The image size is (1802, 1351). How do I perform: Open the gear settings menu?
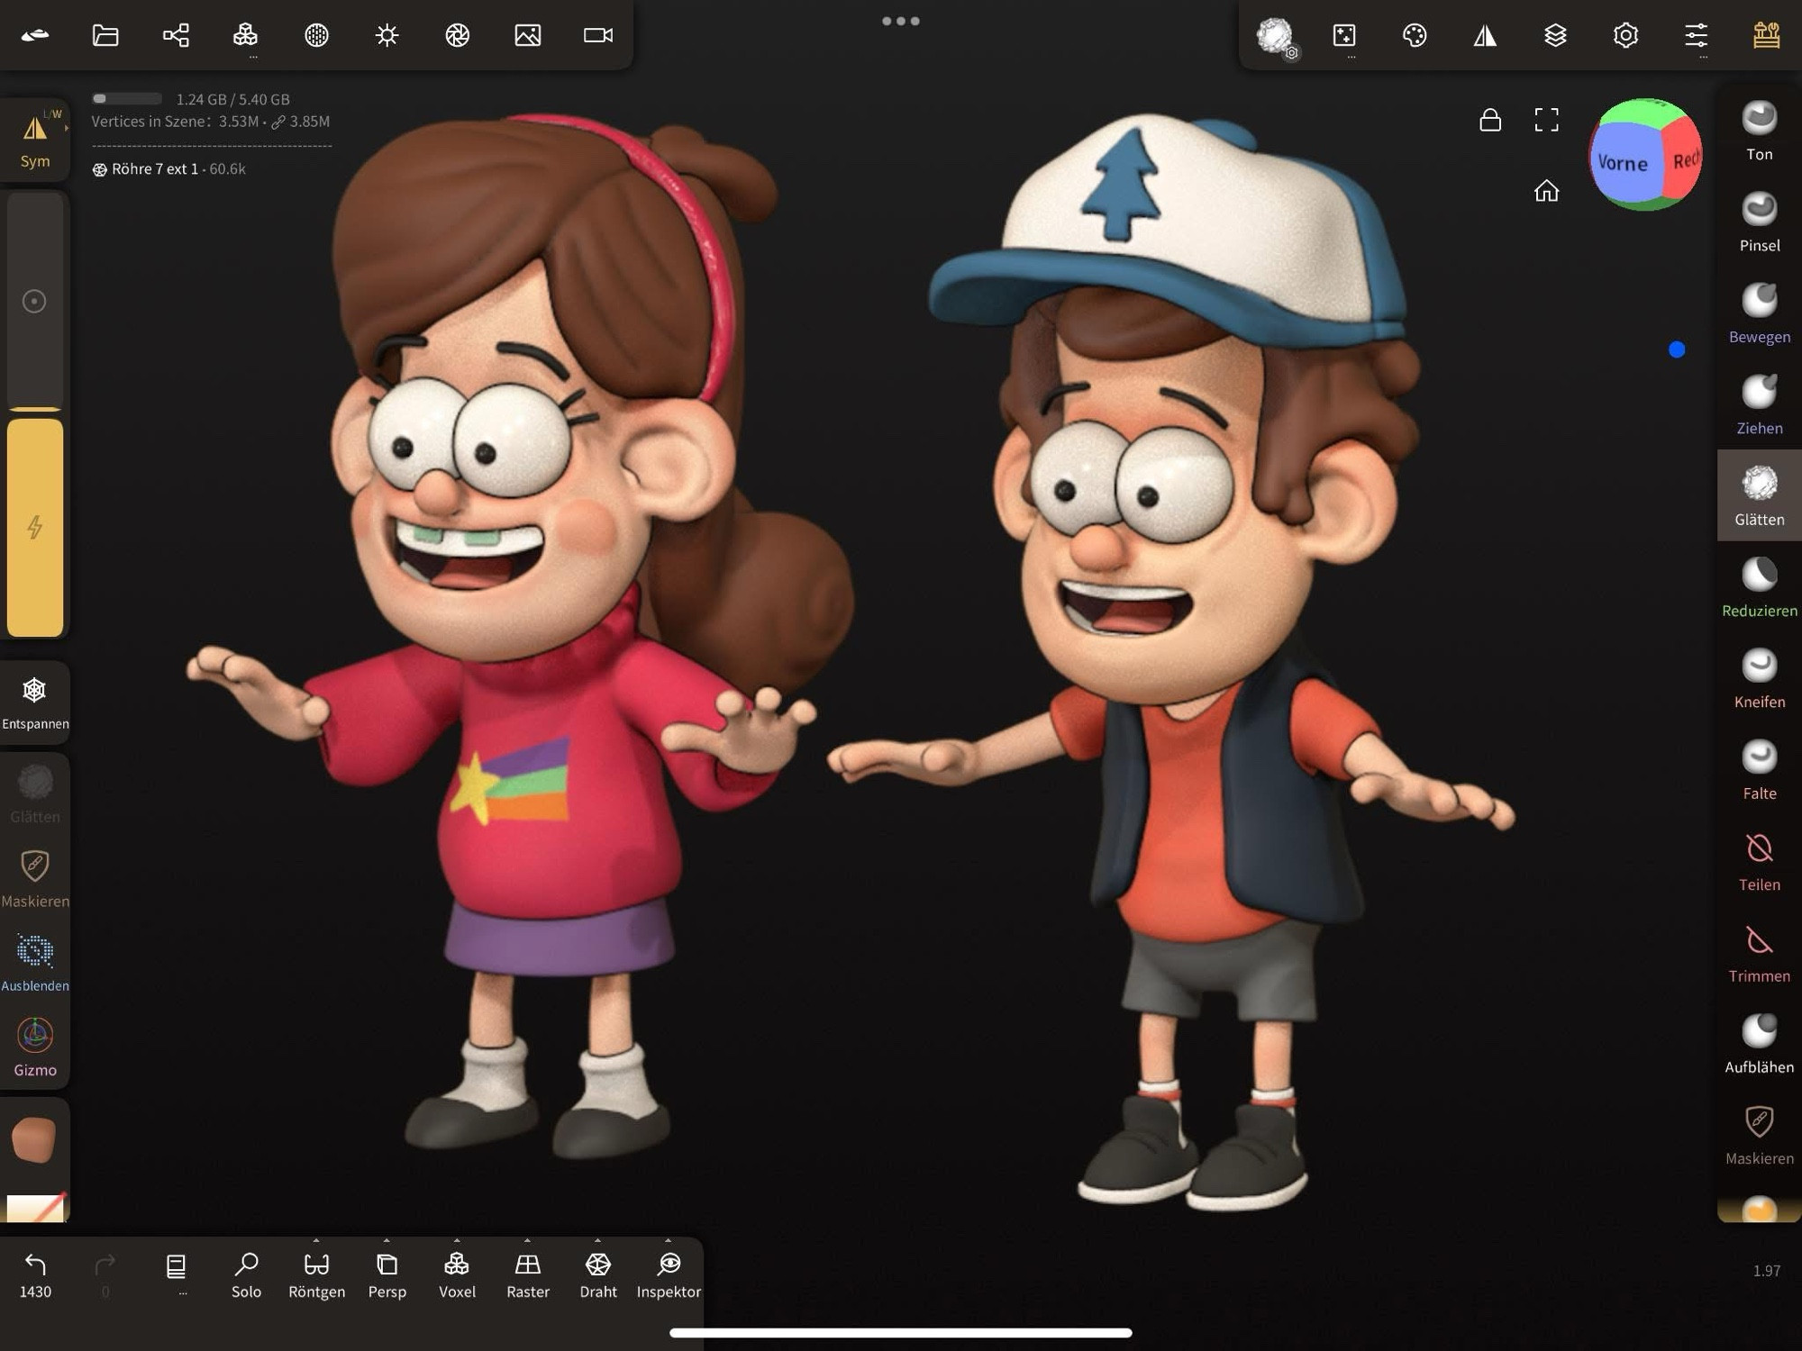point(1625,35)
